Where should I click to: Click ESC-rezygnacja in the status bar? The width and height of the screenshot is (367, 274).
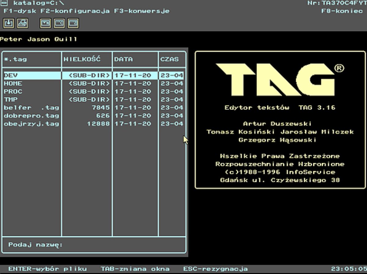pyautogui.click(x=215, y=269)
